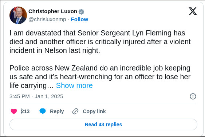Click the chain link icon
205x138 pixels.
click(x=75, y=111)
